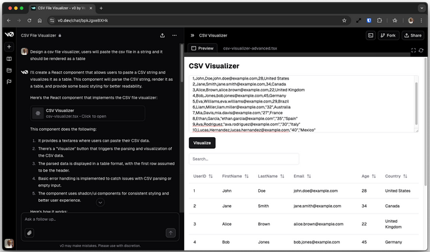
Task: Click the Canada country cell
Action: pyautogui.click(x=392, y=206)
